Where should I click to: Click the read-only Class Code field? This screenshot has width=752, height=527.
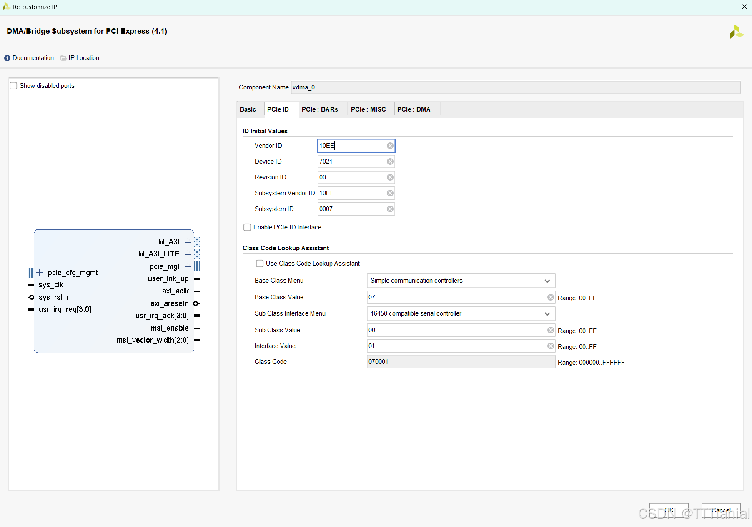(461, 362)
